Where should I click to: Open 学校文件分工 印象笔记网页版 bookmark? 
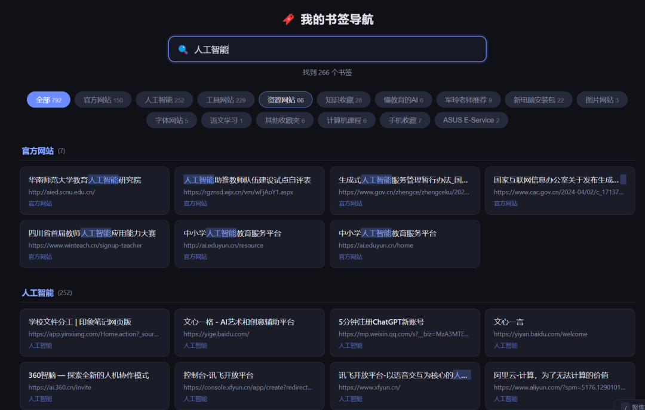[94, 332]
